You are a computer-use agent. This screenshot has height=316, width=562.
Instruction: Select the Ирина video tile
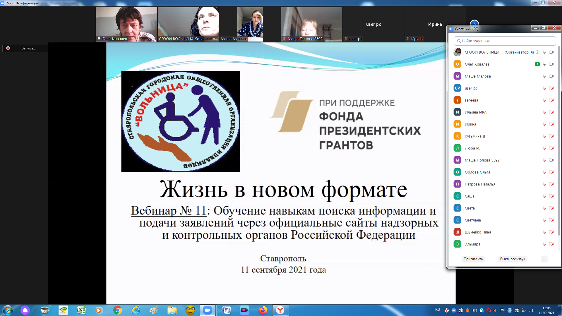tap(435, 24)
